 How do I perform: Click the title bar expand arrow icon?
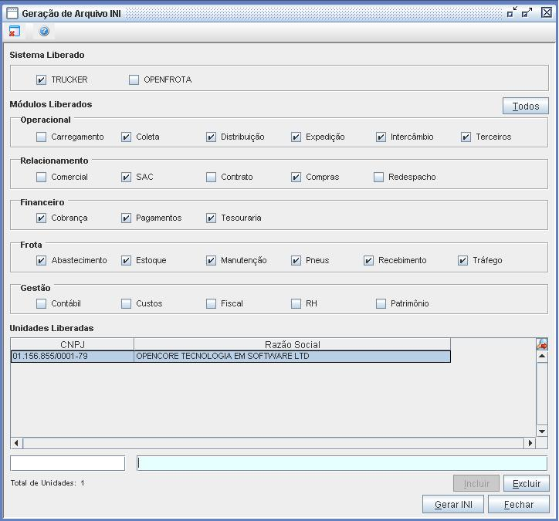coord(528,13)
